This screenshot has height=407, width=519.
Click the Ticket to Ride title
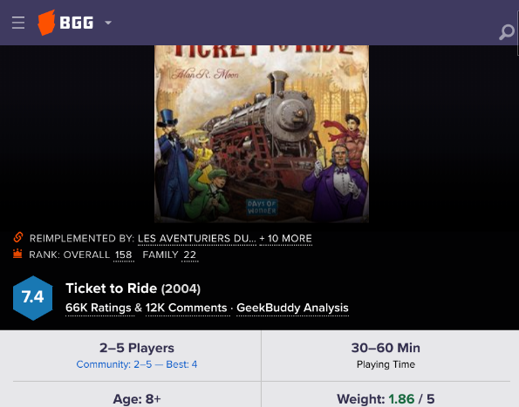click(112, 288)
